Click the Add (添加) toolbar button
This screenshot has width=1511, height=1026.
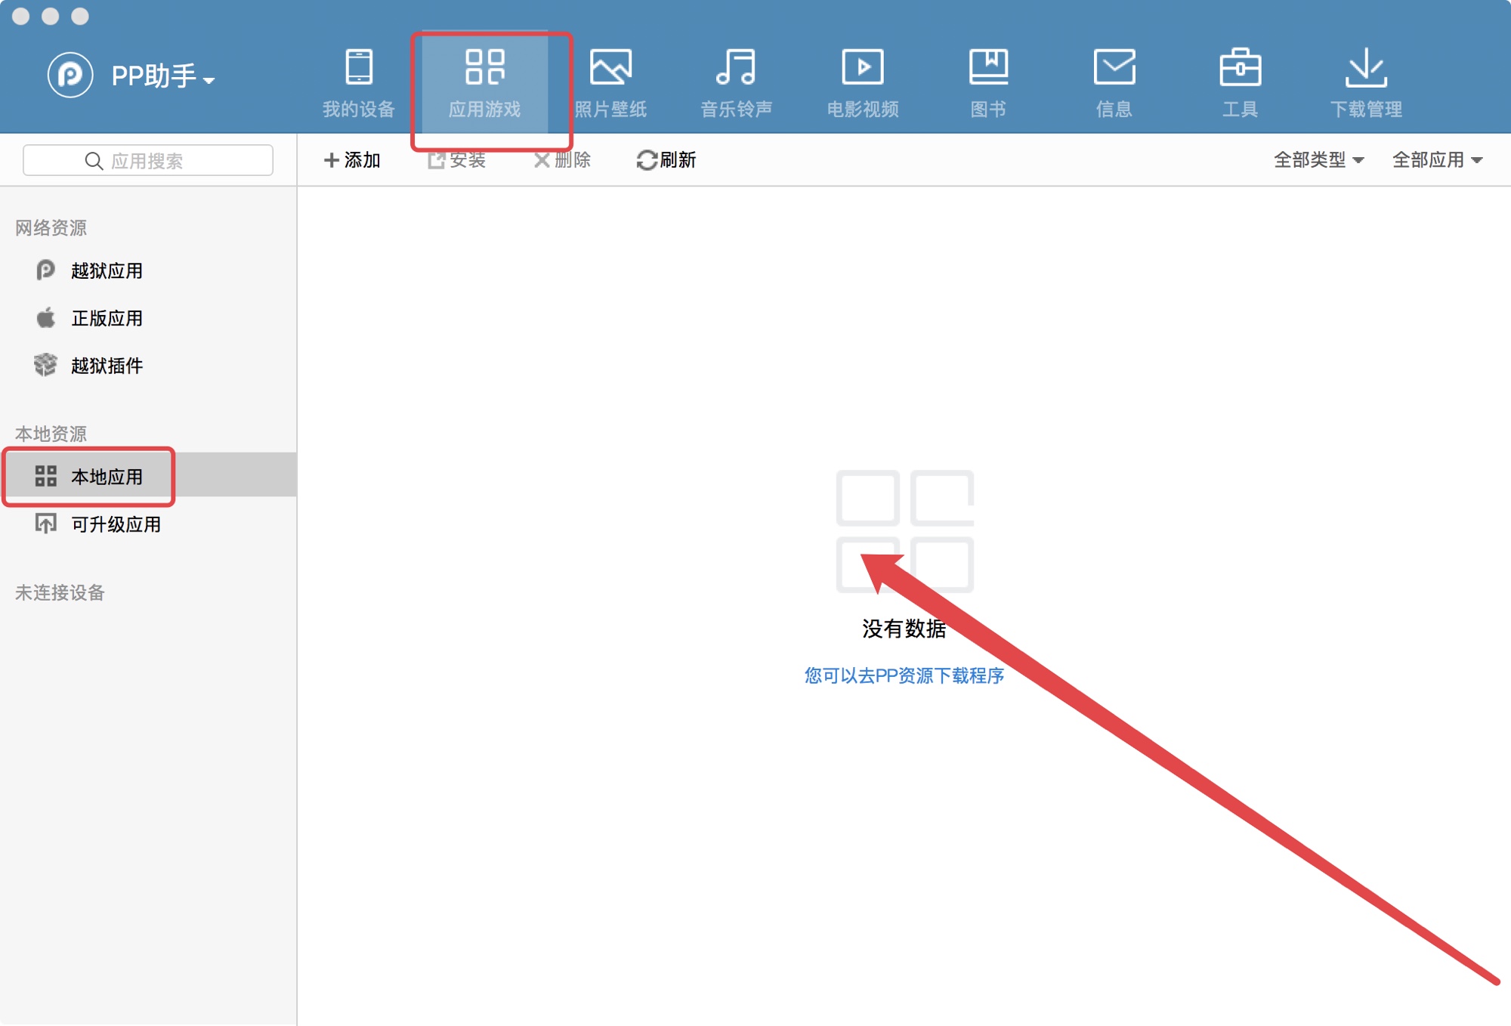pyautogui.click(x=352, y=160)
